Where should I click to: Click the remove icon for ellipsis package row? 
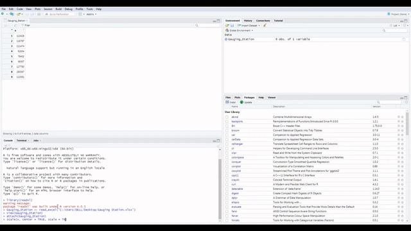tap(403, 202)
